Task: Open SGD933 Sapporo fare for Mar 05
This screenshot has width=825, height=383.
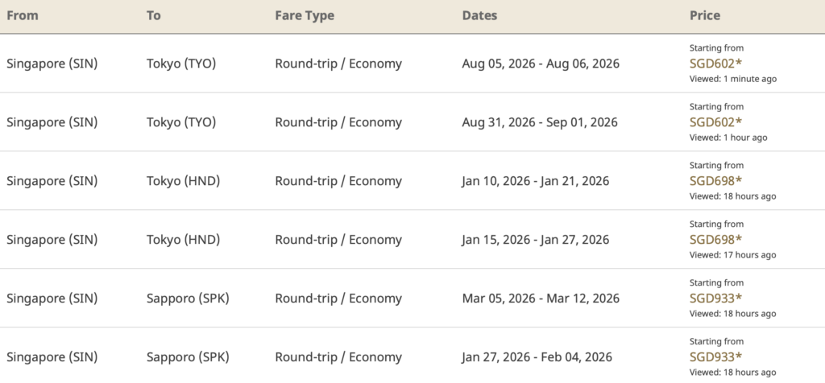Action: [715, 298]
